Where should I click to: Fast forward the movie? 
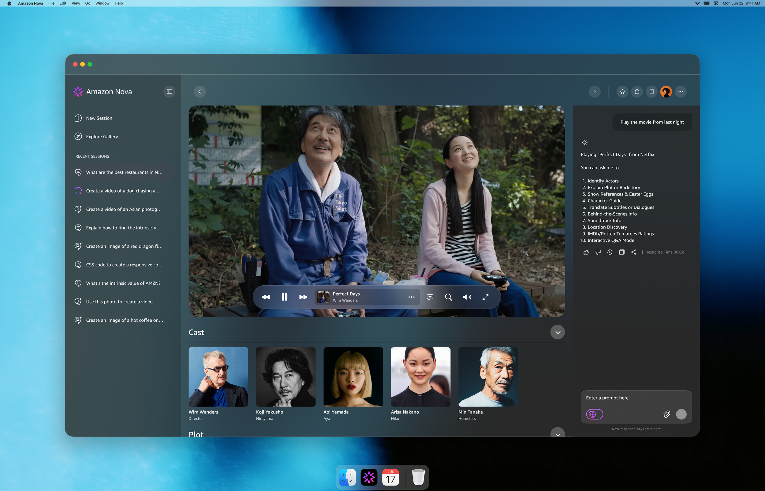[x=303, y=297]
